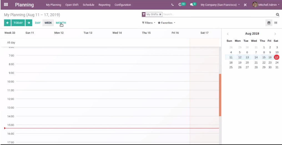
Task: Expand the Filters dropdown
Action: tap(148, 23)
